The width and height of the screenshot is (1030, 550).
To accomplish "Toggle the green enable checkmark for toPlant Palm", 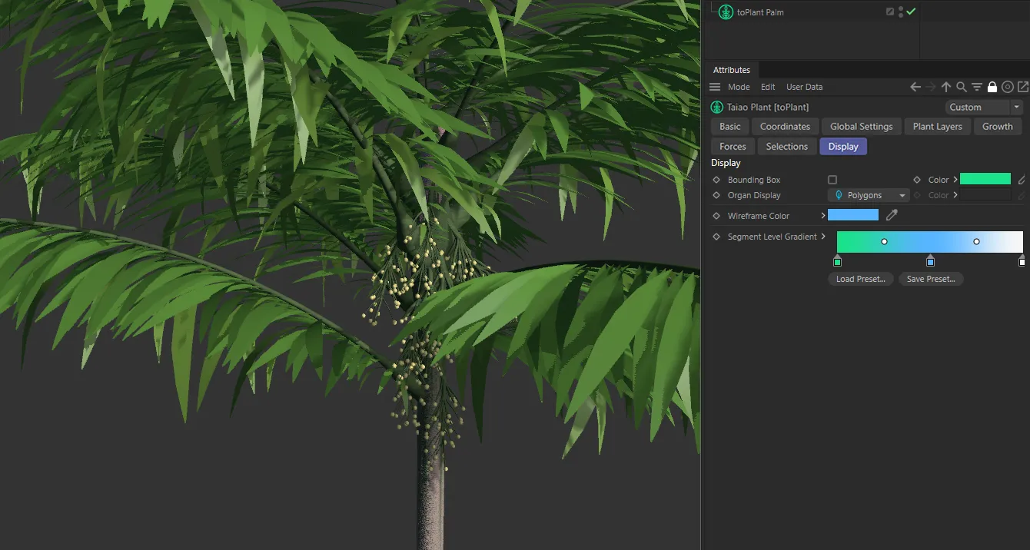I will pyautogui.click(x=911, y=12).
